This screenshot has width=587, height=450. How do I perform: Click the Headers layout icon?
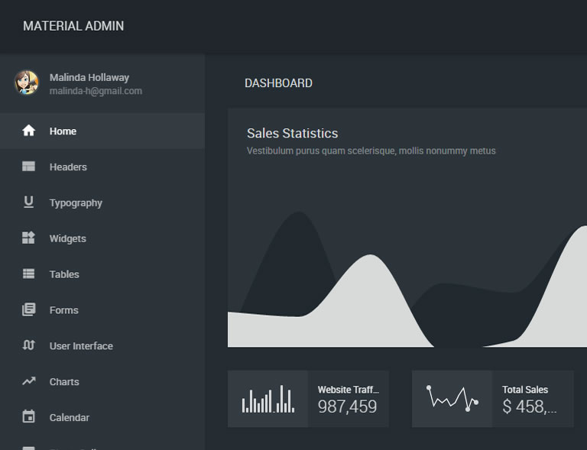[29, 167]
